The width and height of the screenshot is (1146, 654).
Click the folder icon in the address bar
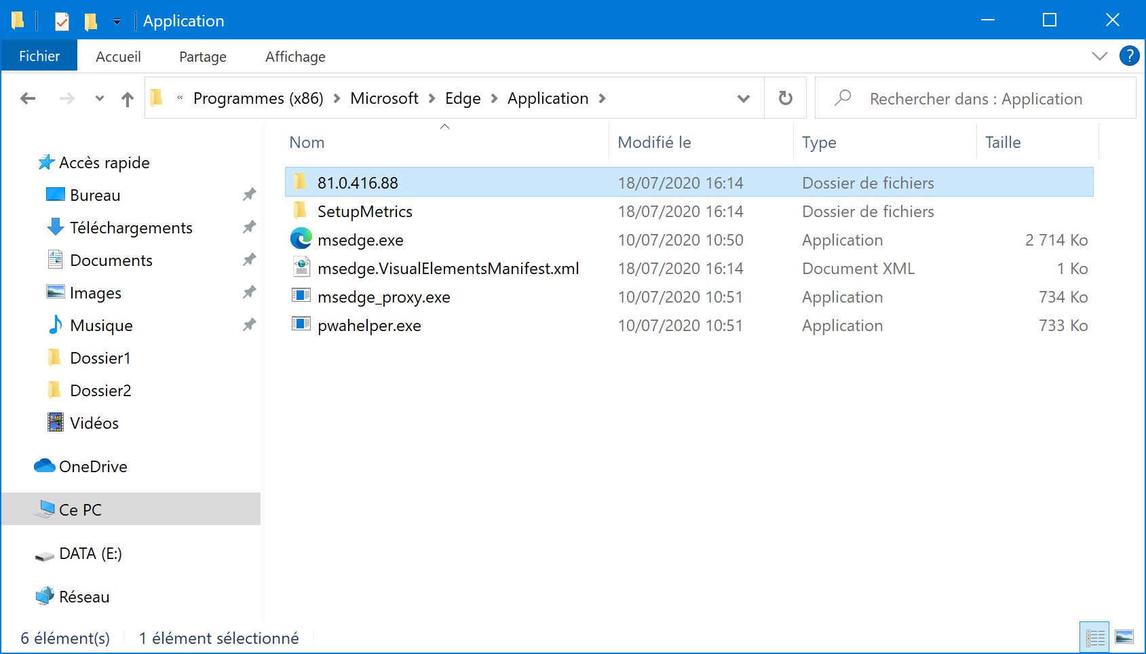click(157, 98)
